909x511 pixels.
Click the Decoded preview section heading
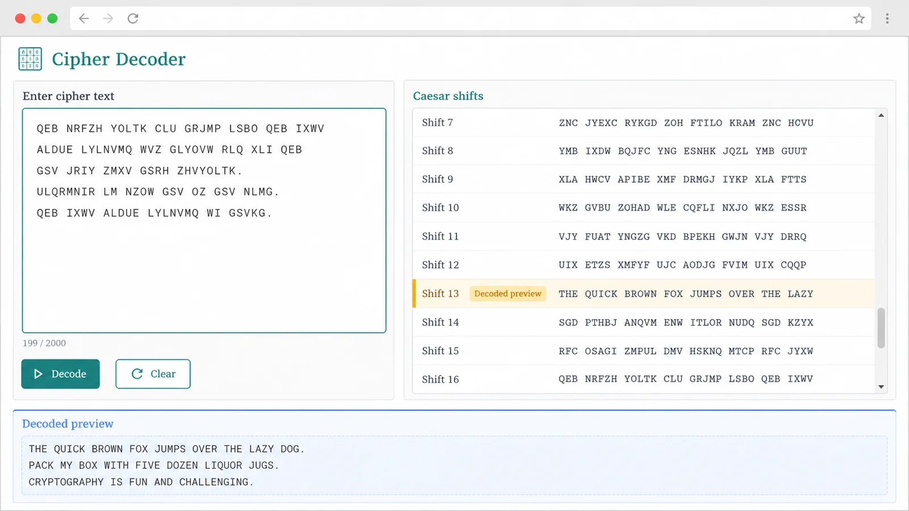68,424
